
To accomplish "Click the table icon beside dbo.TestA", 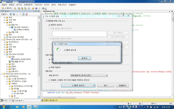I will [15, 93].
